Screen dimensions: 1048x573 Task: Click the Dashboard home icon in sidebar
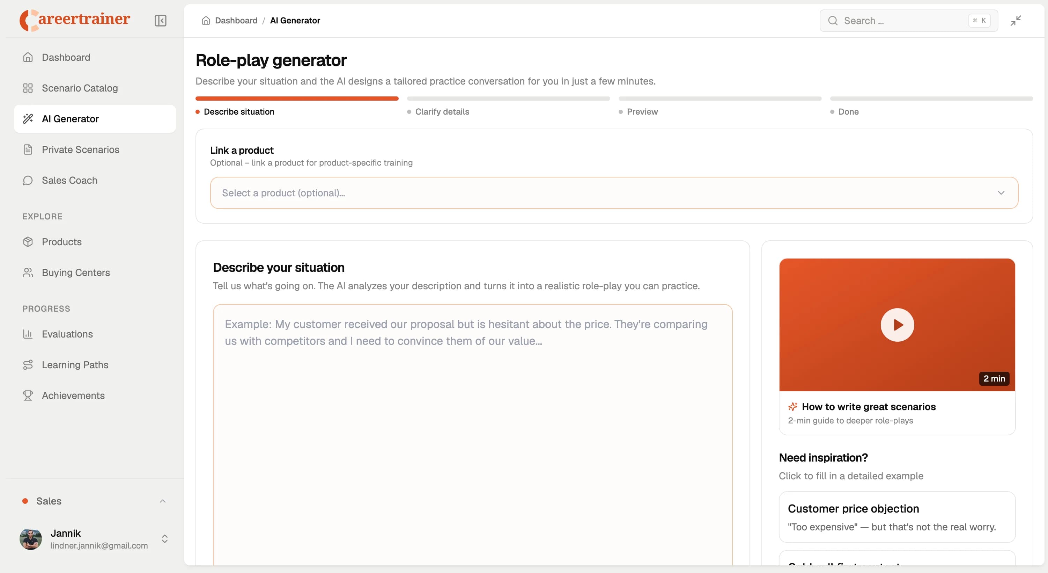[x=28, y=57]
